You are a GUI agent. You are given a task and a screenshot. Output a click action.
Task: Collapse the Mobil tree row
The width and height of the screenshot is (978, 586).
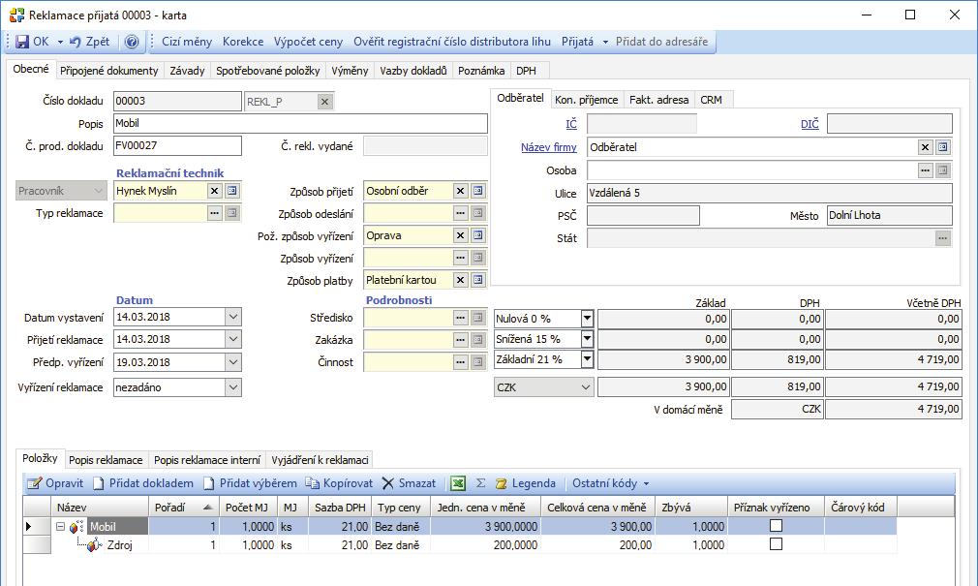[60, 527]
